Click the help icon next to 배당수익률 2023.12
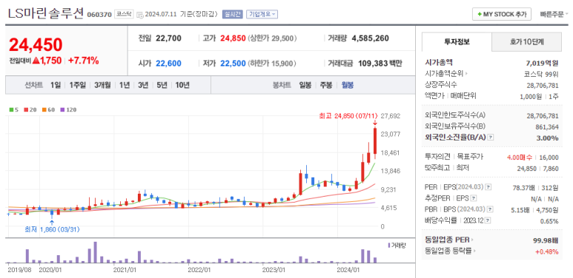This screenshot has height=278, width=573. coord(488,220)
